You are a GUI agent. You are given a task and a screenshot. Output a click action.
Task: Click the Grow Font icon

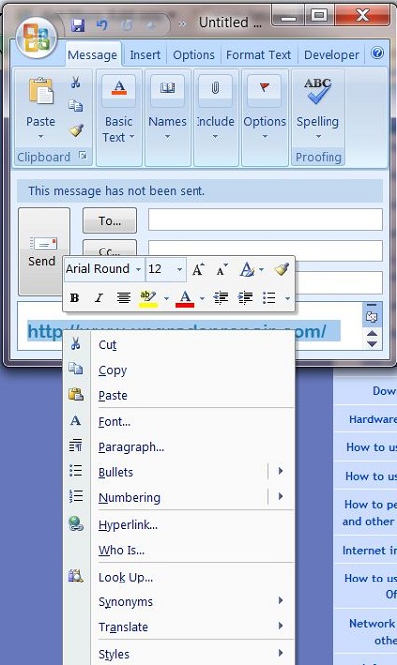[x=198, y=269]
